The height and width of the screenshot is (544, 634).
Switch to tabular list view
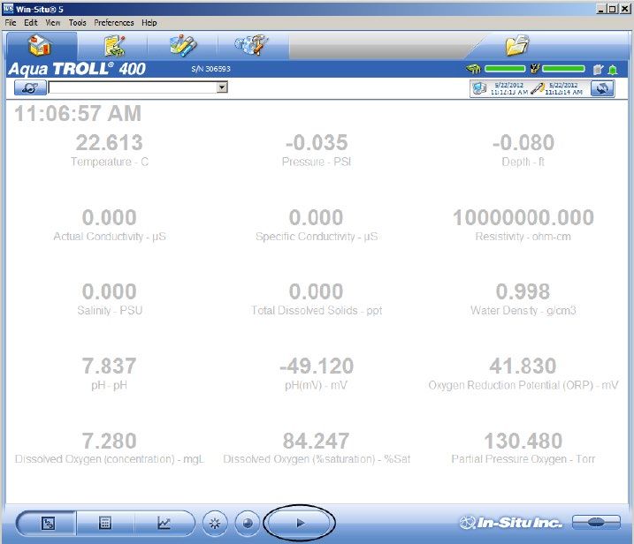(105, 524)
